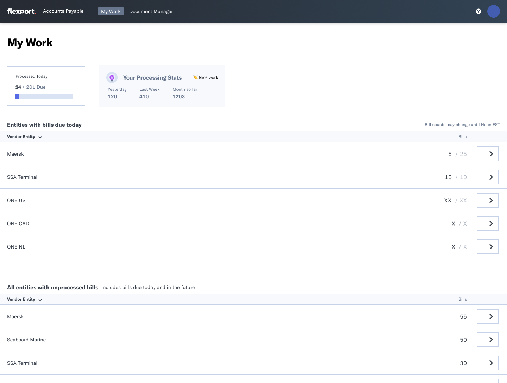Click the Bills column header in due today
Viewport: 507px width, 383px height.
463,137
